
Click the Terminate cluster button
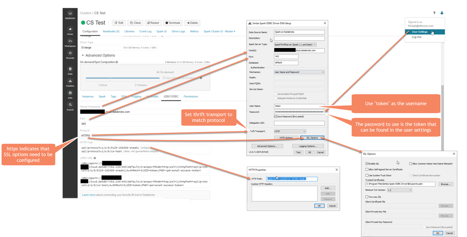point(173,23)
